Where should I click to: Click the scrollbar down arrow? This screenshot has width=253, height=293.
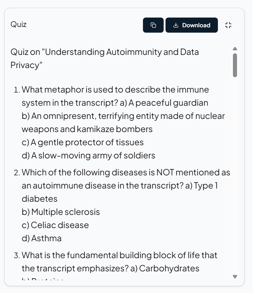click(x=235, y=276)
